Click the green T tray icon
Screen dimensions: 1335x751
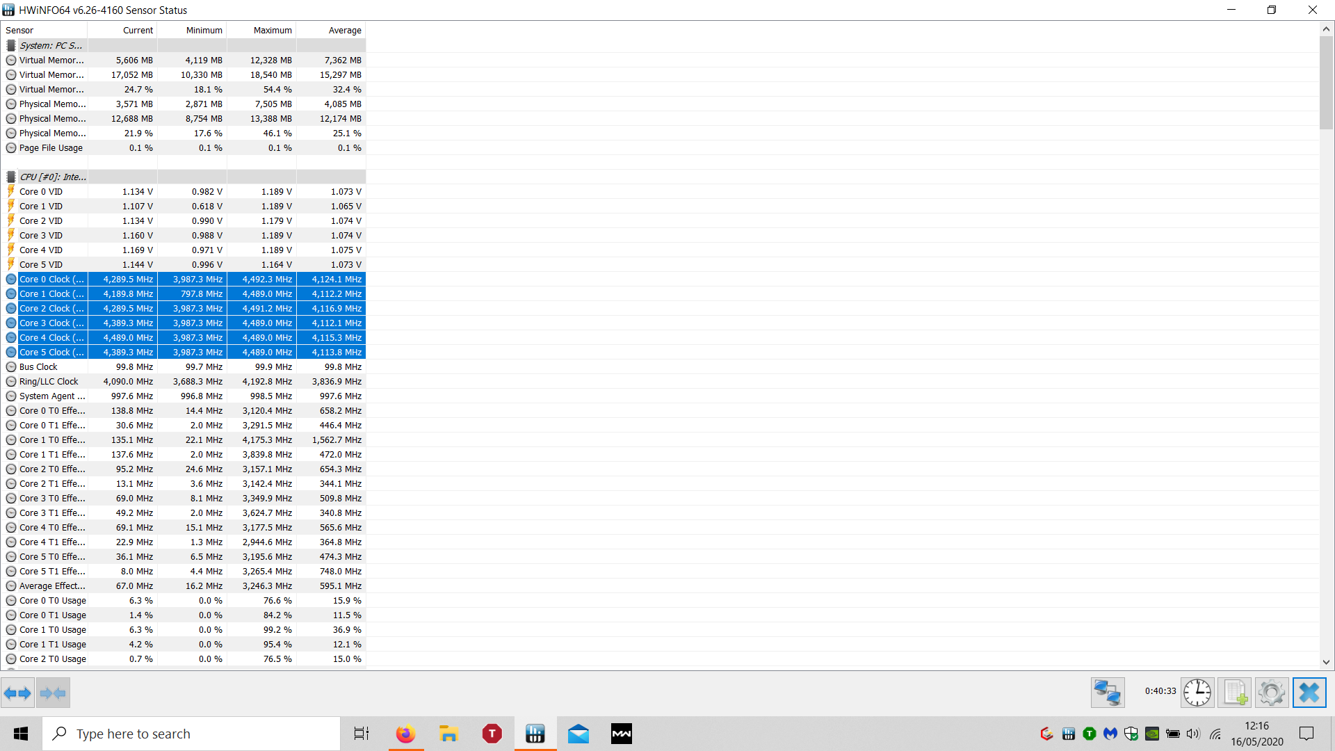coord(1090,734)
